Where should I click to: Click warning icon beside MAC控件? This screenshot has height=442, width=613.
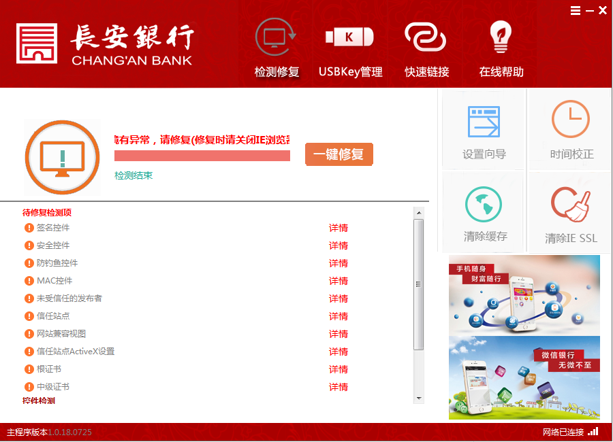pos(29,281)
